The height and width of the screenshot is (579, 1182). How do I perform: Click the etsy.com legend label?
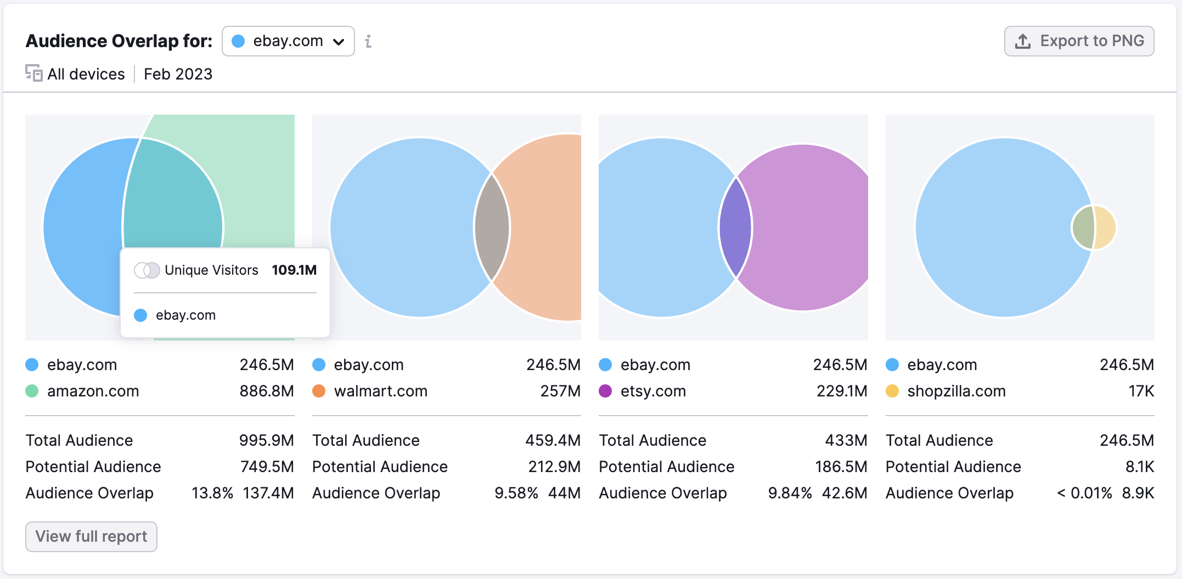(x=653, y=391)
